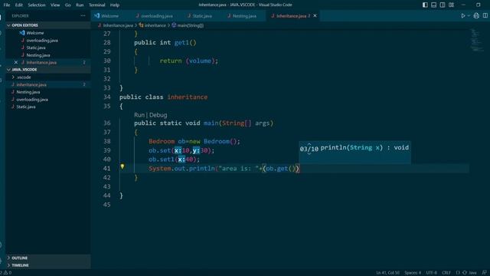This screenshot has height=276, width=490.
Task: Click 'Bedroom ob=new Bedroom();' code line
Action: tap(194, 141)
